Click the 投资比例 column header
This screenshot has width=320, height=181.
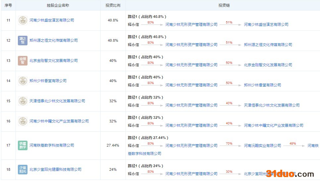pyautogui.click(x=113, y=6)
